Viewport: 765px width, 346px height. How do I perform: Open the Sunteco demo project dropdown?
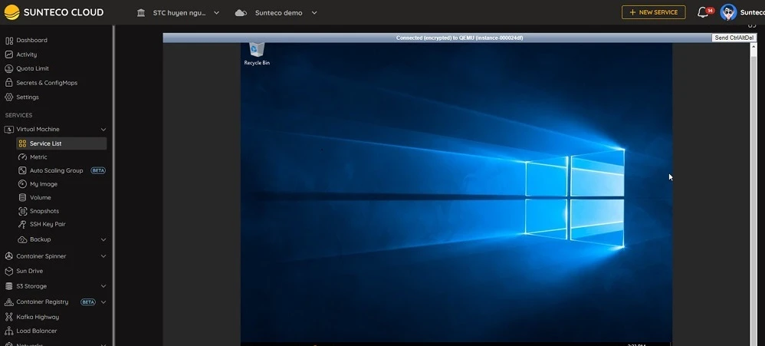286,13
